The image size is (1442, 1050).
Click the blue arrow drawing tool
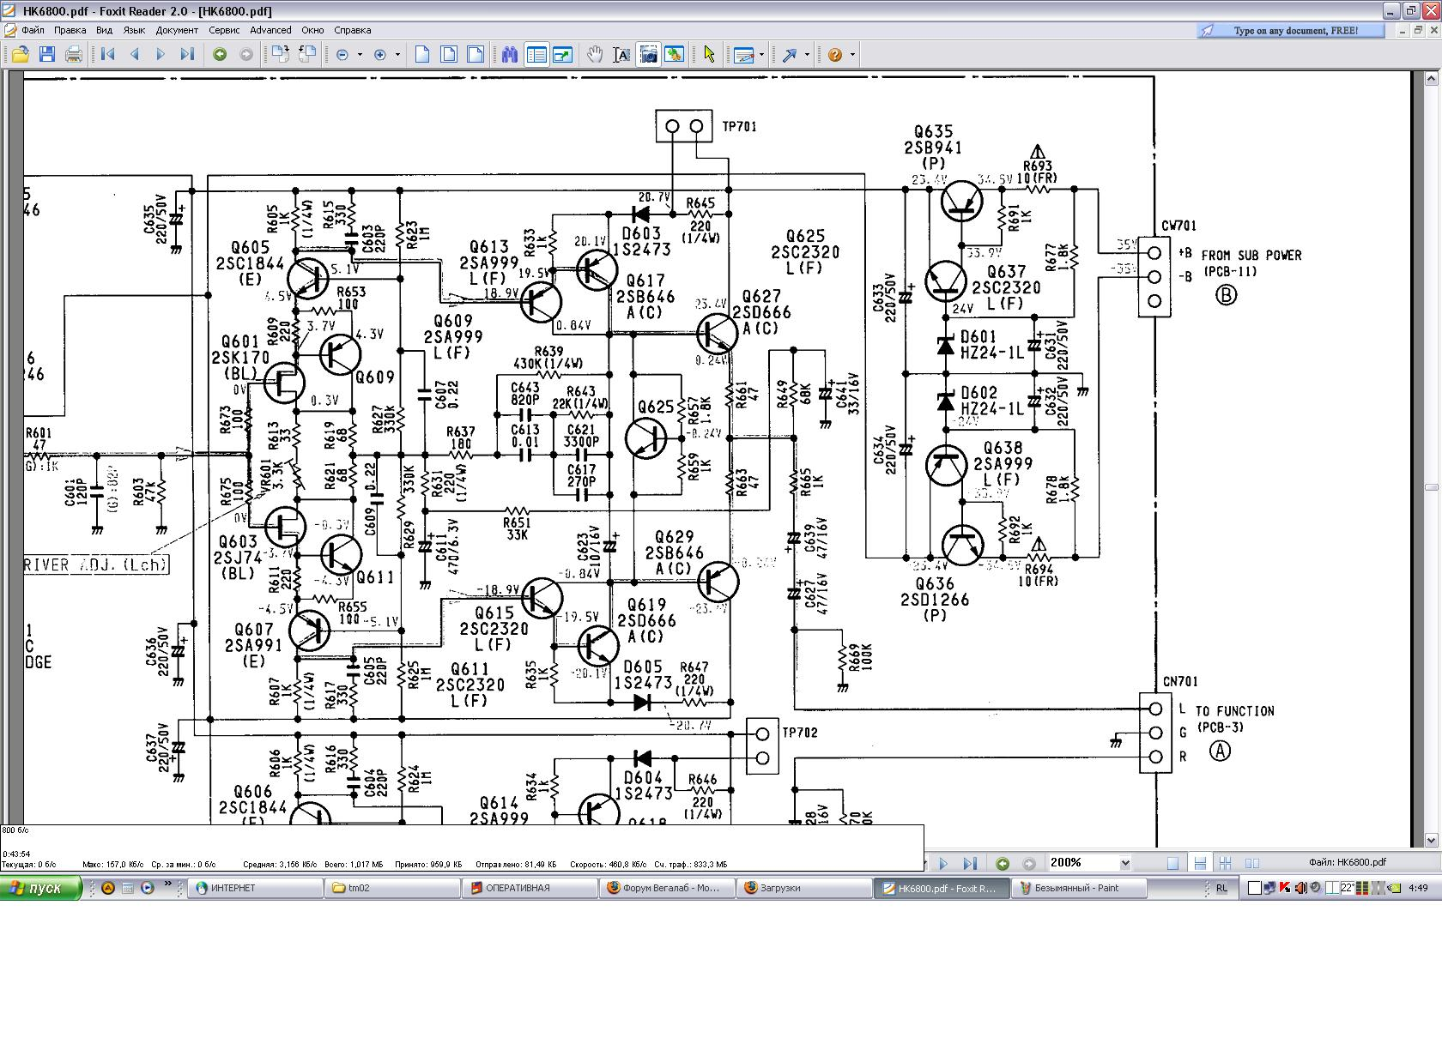point(789,55)
